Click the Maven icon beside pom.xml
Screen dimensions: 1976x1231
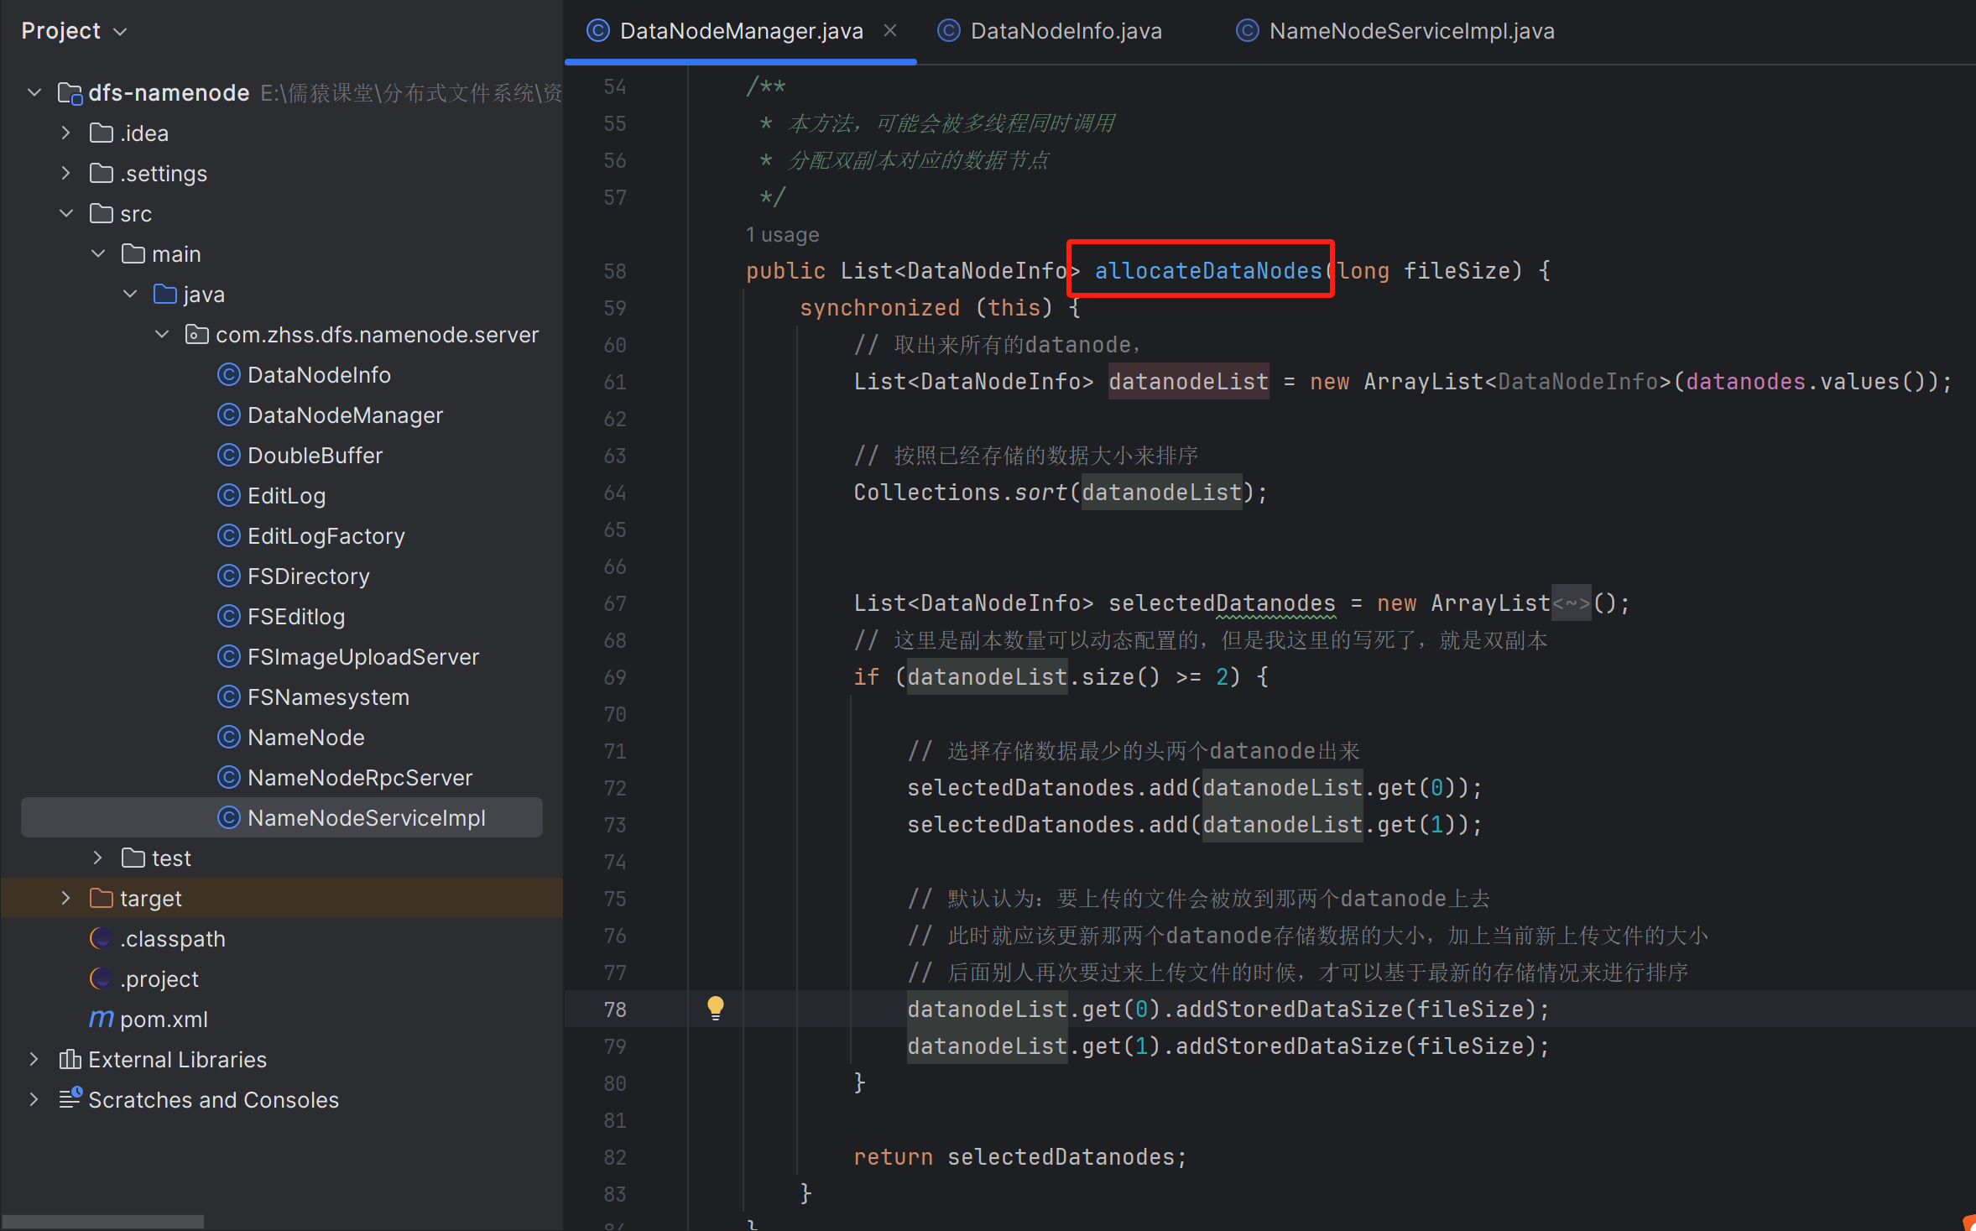coord(102,1019)
